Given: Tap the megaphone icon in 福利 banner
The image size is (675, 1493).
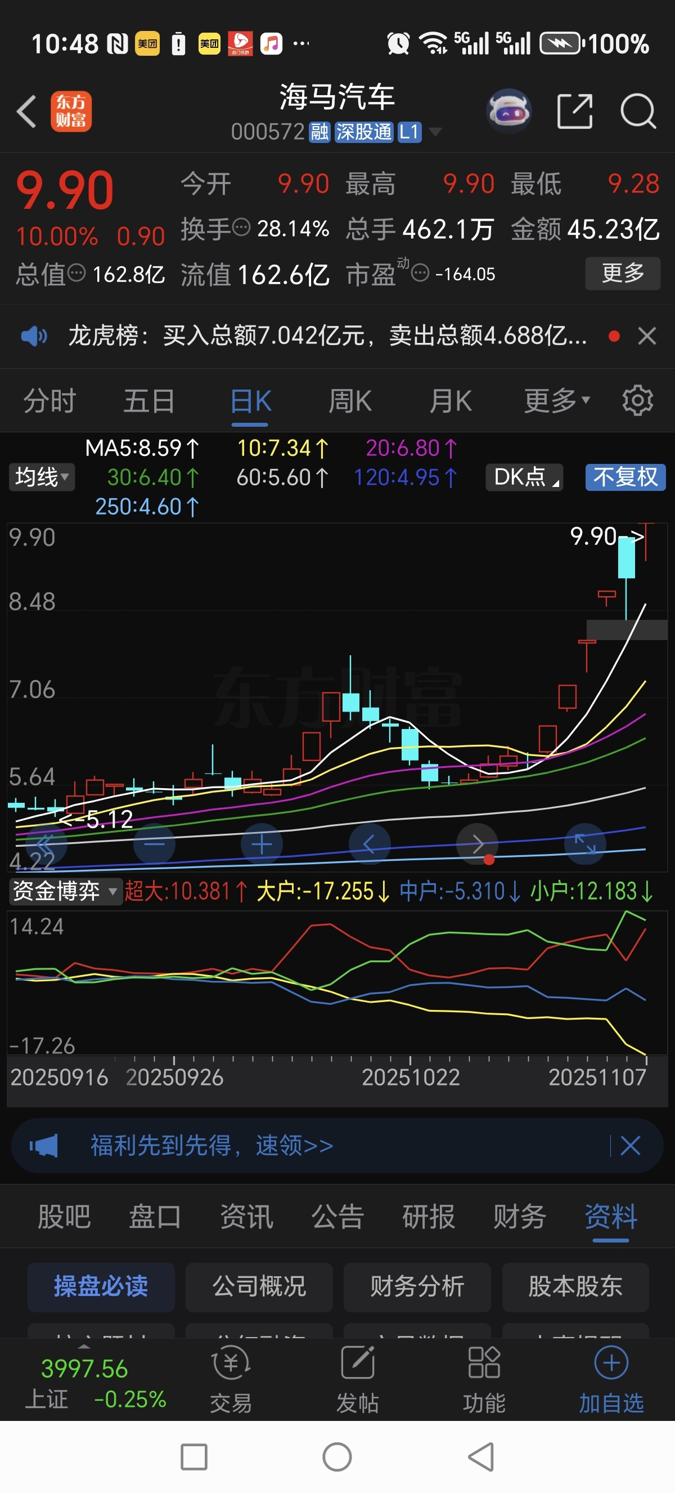Looking at the screenshot, I should point(43,1145).
